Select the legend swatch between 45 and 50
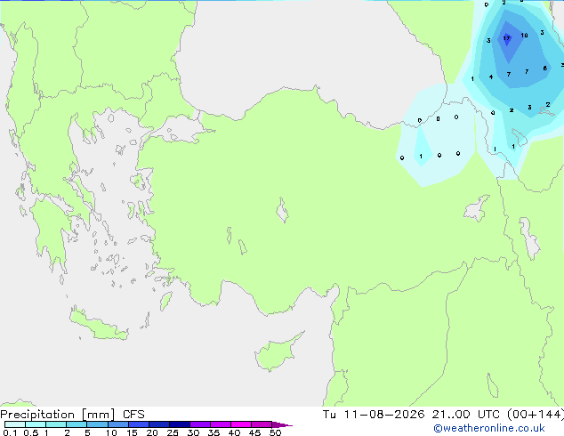The image size is (564, 436). 262,424
